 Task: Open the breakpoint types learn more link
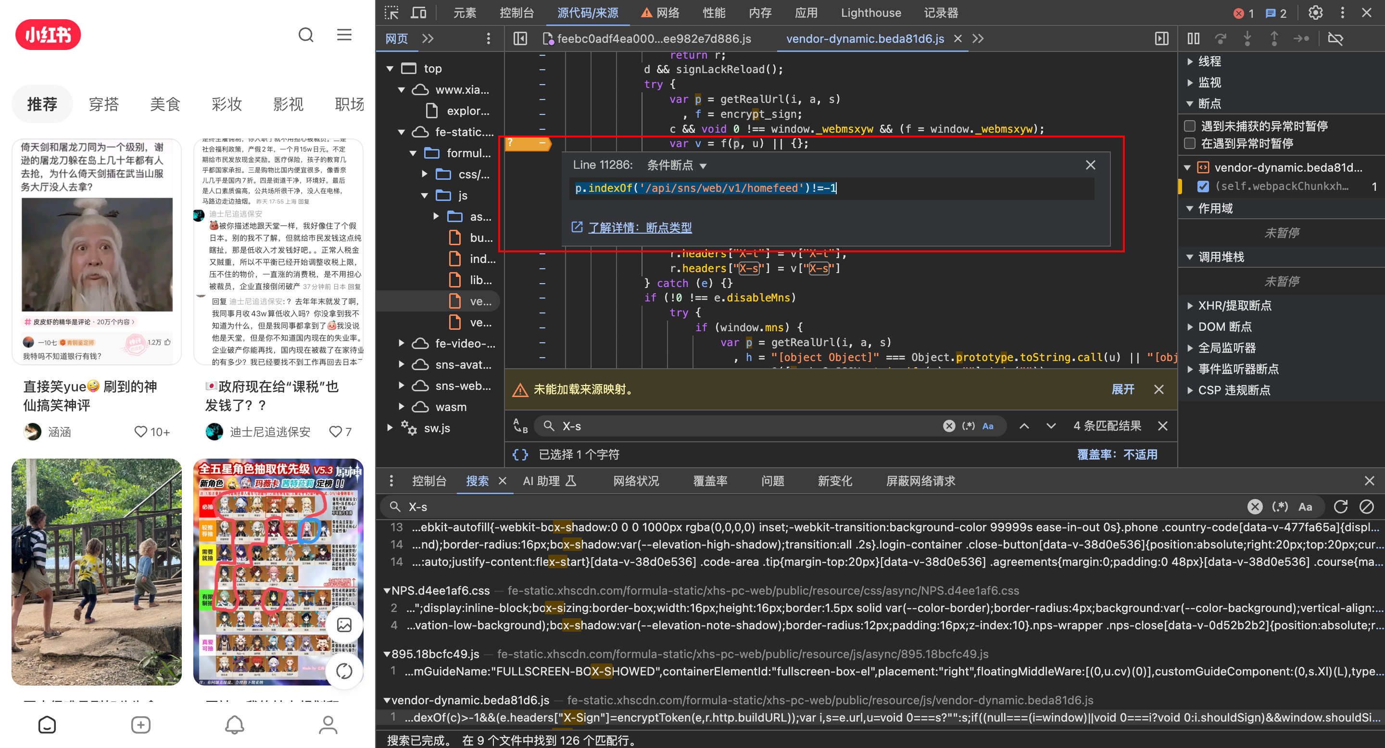pyautogui.click(x=640, y=228)
